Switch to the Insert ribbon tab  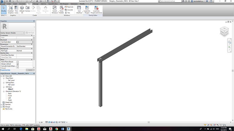[x=15, y=4]
